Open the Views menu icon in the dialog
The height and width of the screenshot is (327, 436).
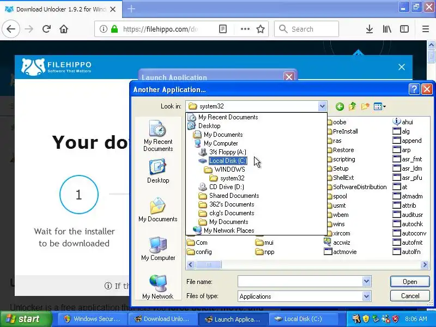tap(379, 106)
